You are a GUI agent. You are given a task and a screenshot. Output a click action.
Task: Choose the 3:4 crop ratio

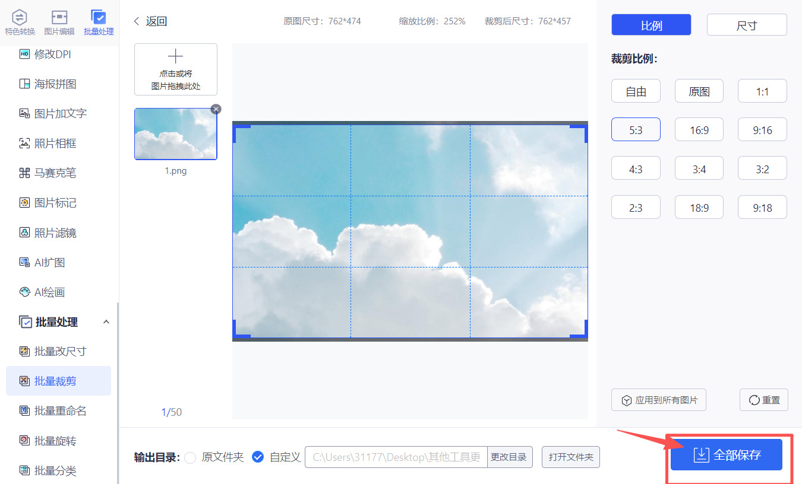coord(699,168)
